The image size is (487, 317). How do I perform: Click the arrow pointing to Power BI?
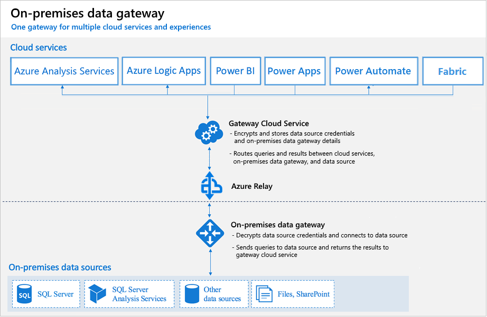235,91
